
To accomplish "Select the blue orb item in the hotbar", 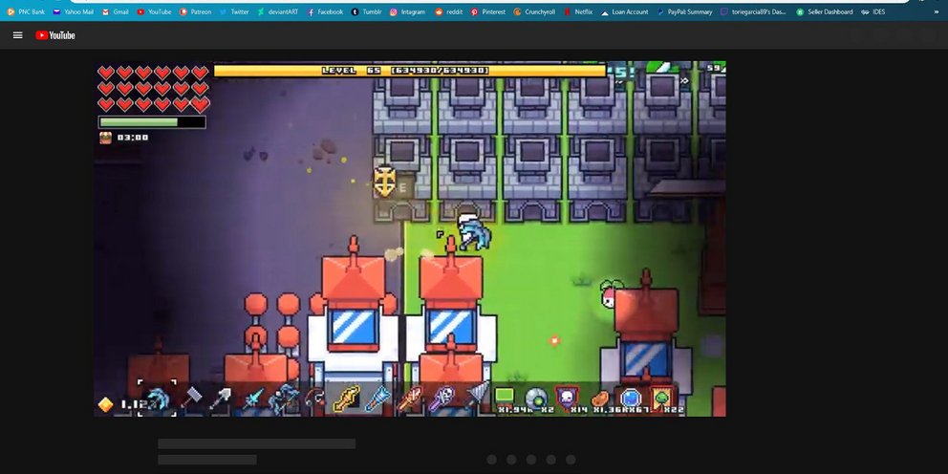I will pos(631,399).
